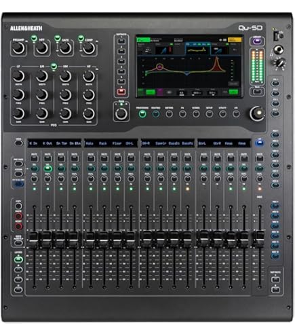Click the top FX mix key on right
Screen dimensions: 295x336
[x=275, y=83]
